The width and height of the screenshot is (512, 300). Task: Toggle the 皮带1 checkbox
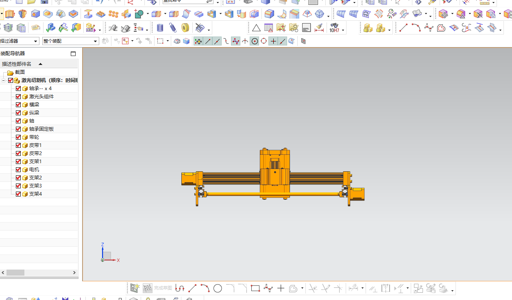[18, 145]
